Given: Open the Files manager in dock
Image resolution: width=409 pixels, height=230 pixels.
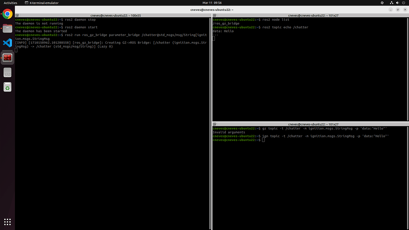Looking at the screenshot, I should click(x=7, y=28).
